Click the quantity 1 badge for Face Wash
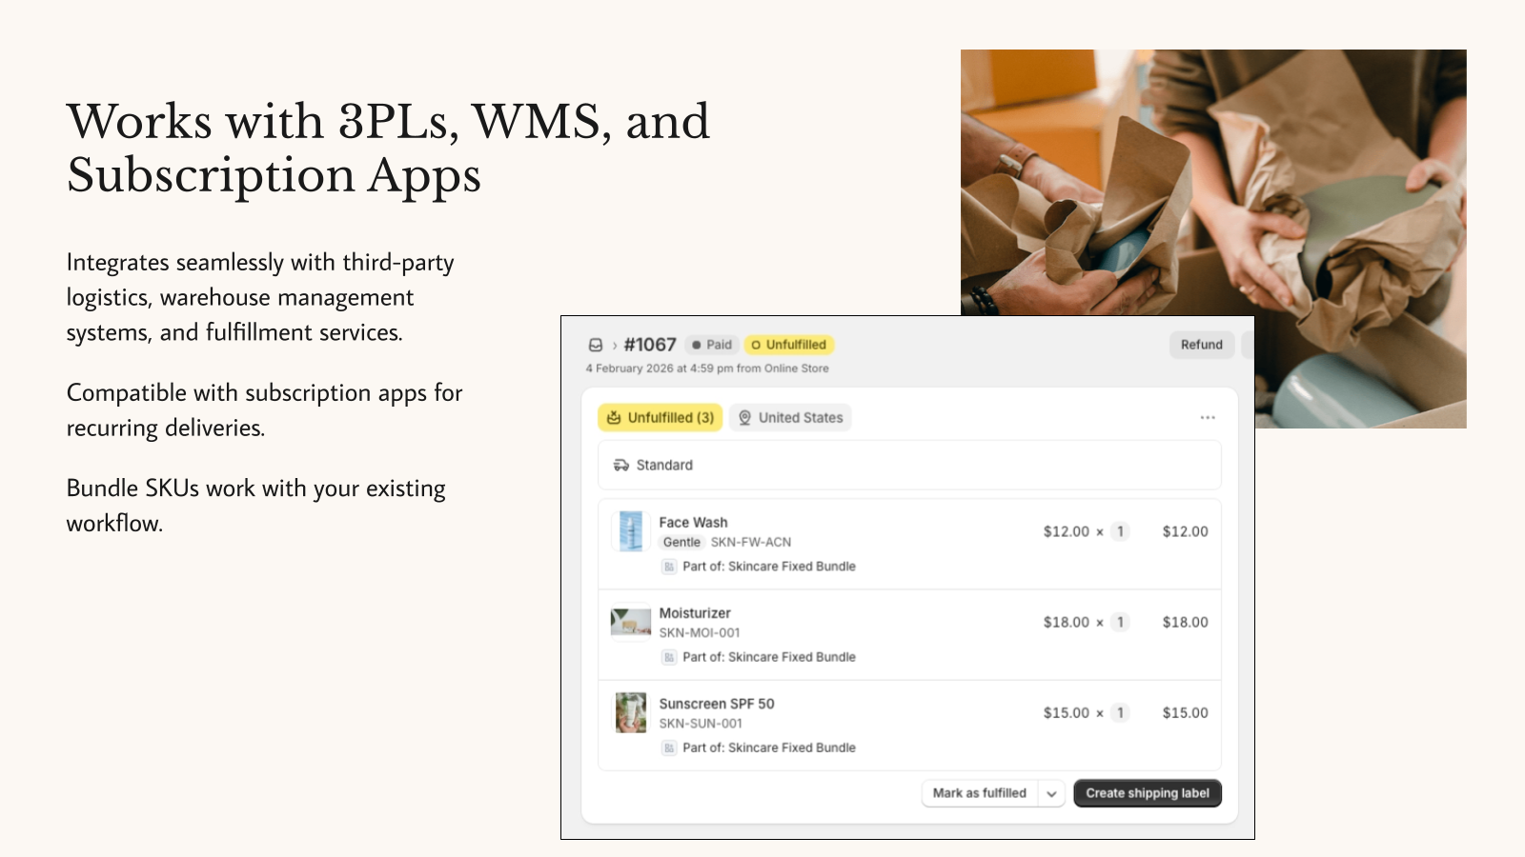 [x=1120, y=531]
